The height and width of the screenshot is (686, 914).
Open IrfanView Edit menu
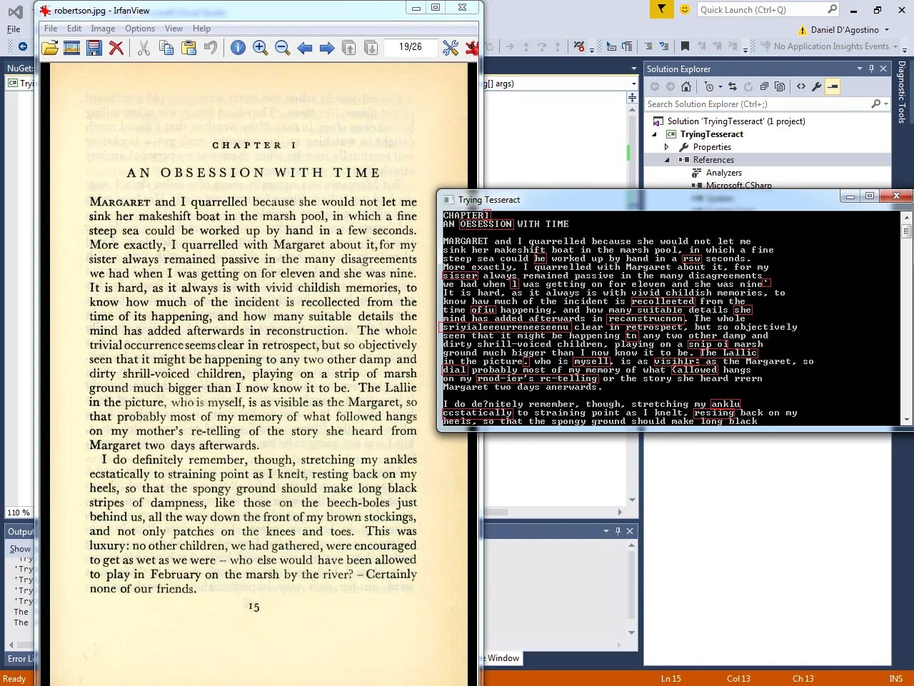click(x=74, y=29)
